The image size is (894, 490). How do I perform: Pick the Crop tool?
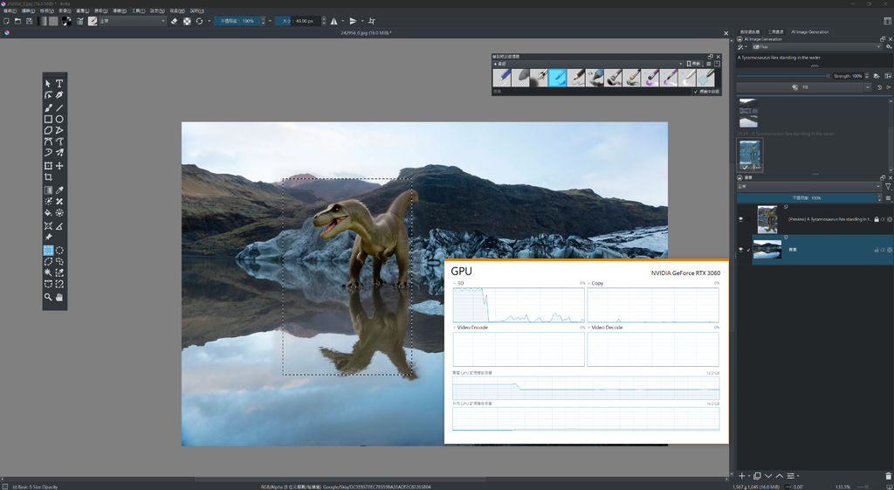48,177
